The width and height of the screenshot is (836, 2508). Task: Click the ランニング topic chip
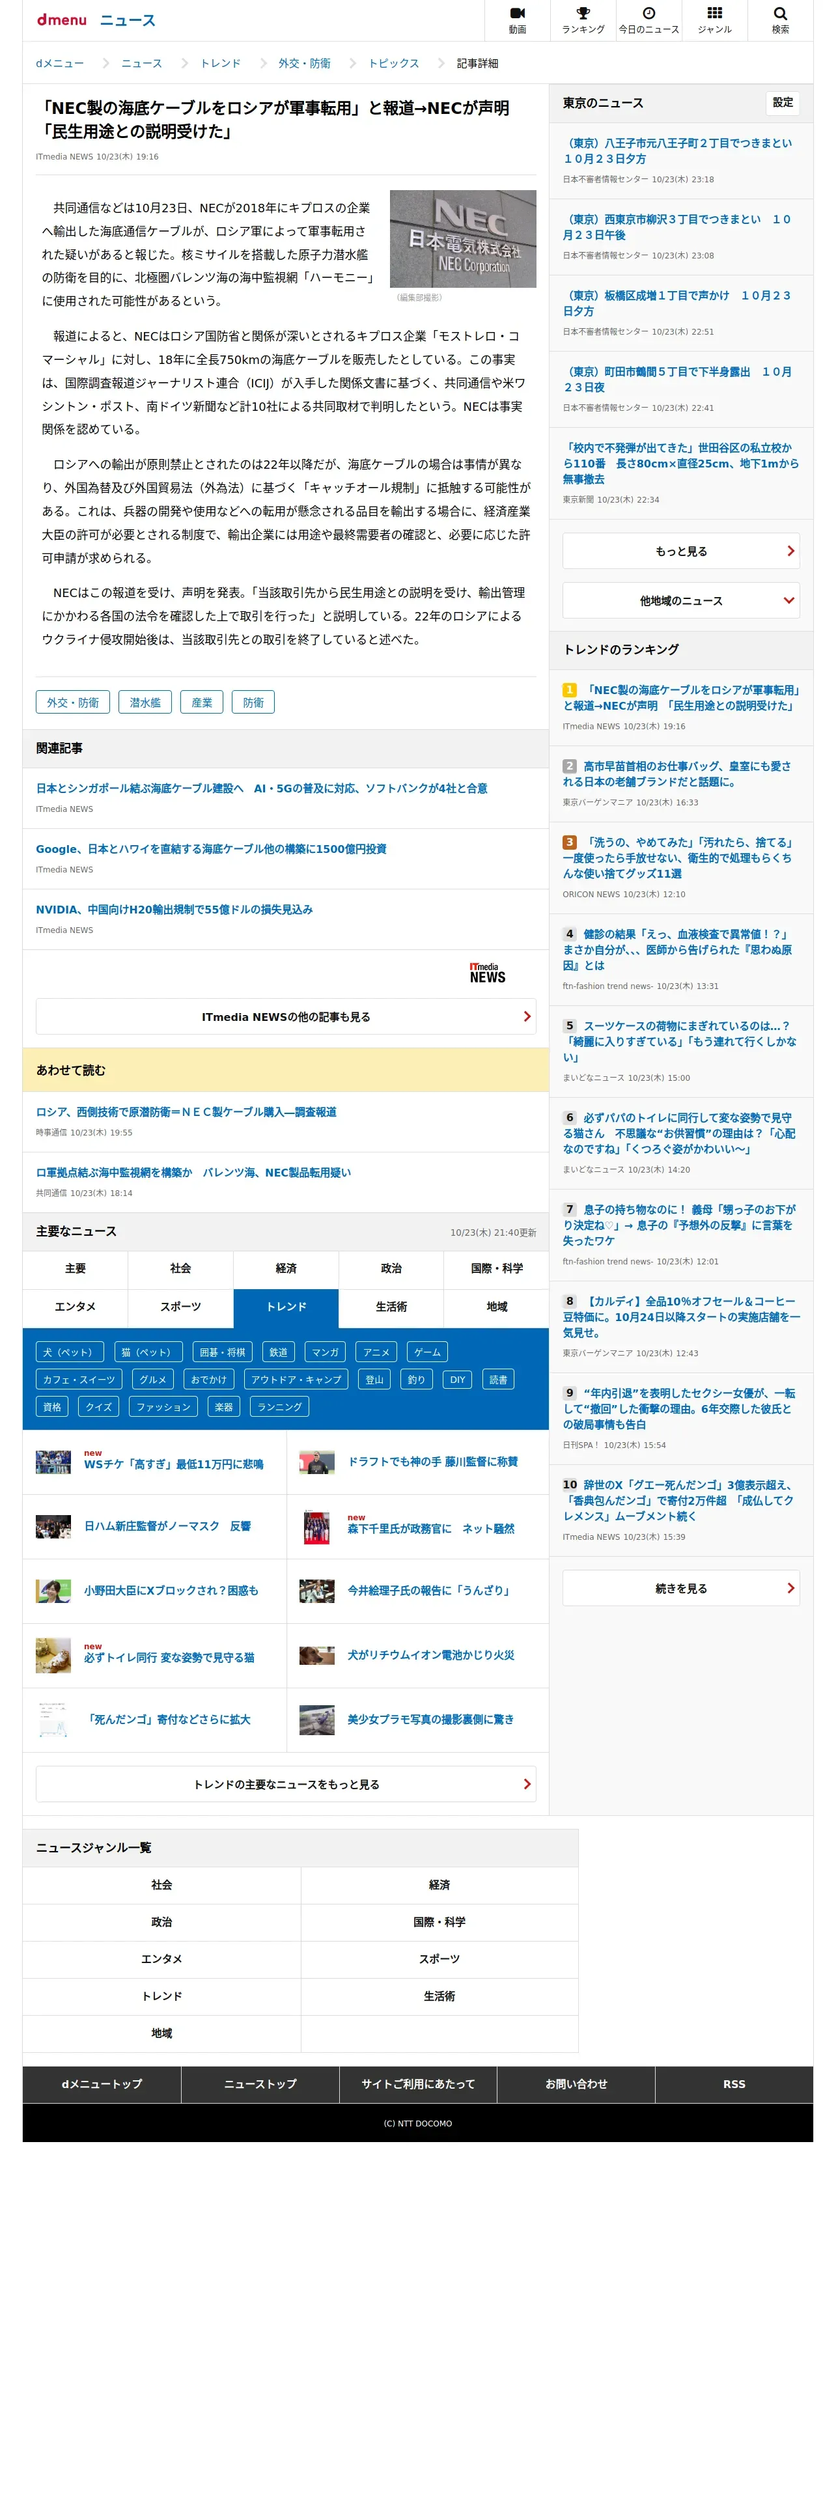(x=280, y=1406)
